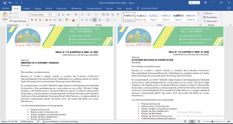Toggle show paragraph marks (¶)
Image resolution: width=233 pixels, height=124 pixels.
click(118, 15)
